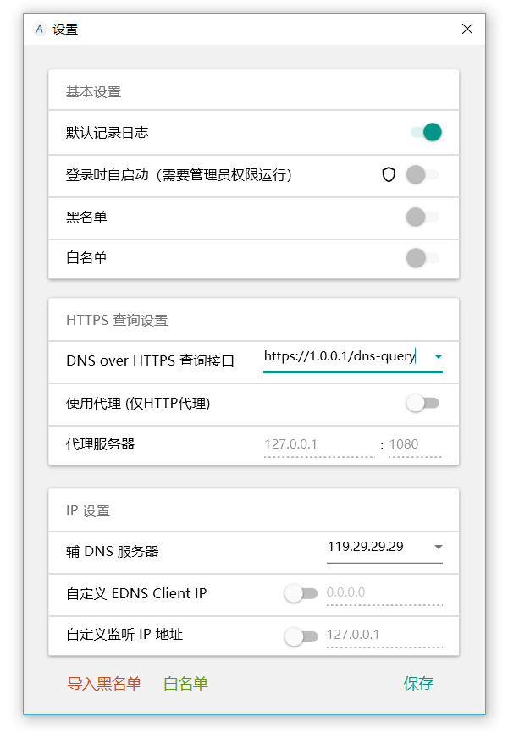Enable auto-start on login toggle

pos(422,174)
